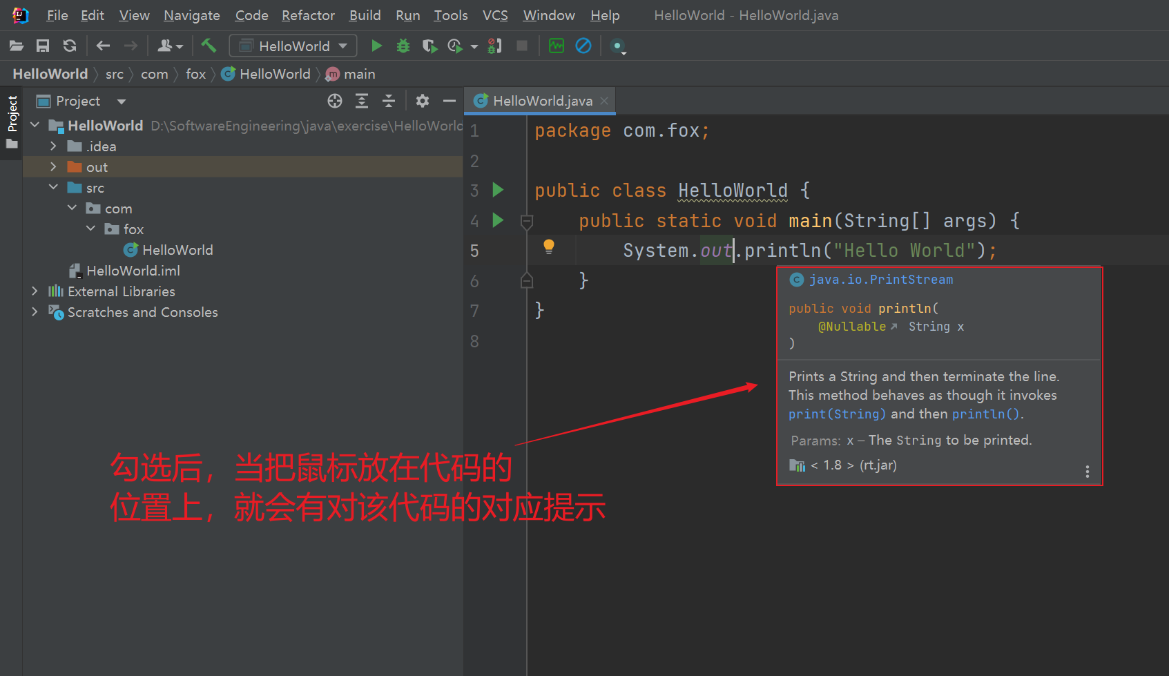Hide the Project panel with minus icon
Viewport: 1169px width, 676px height.
coord(450,102)
